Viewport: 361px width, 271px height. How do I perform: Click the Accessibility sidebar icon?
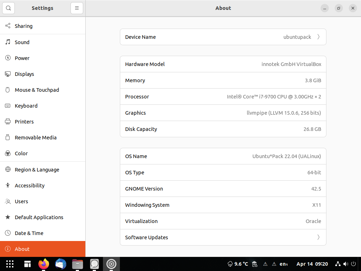(8, 186)
